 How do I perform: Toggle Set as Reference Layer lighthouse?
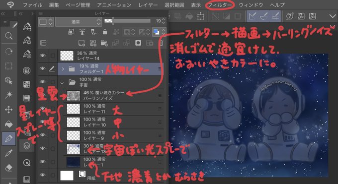point(82,32)
